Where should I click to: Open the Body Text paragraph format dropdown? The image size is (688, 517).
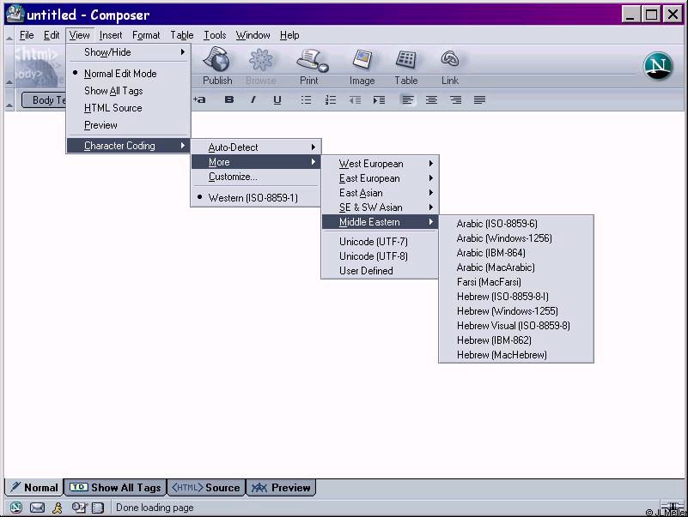pos(44,100)
